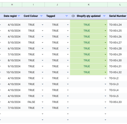Screen dimensions: 127x124
Task: Click the 10/10/2024 date cell
Action: coord(13,72)
